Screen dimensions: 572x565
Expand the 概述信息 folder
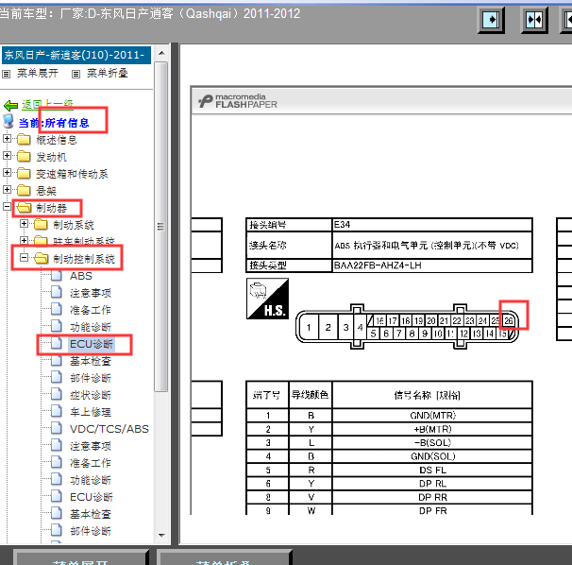click(x=7, y=139)
